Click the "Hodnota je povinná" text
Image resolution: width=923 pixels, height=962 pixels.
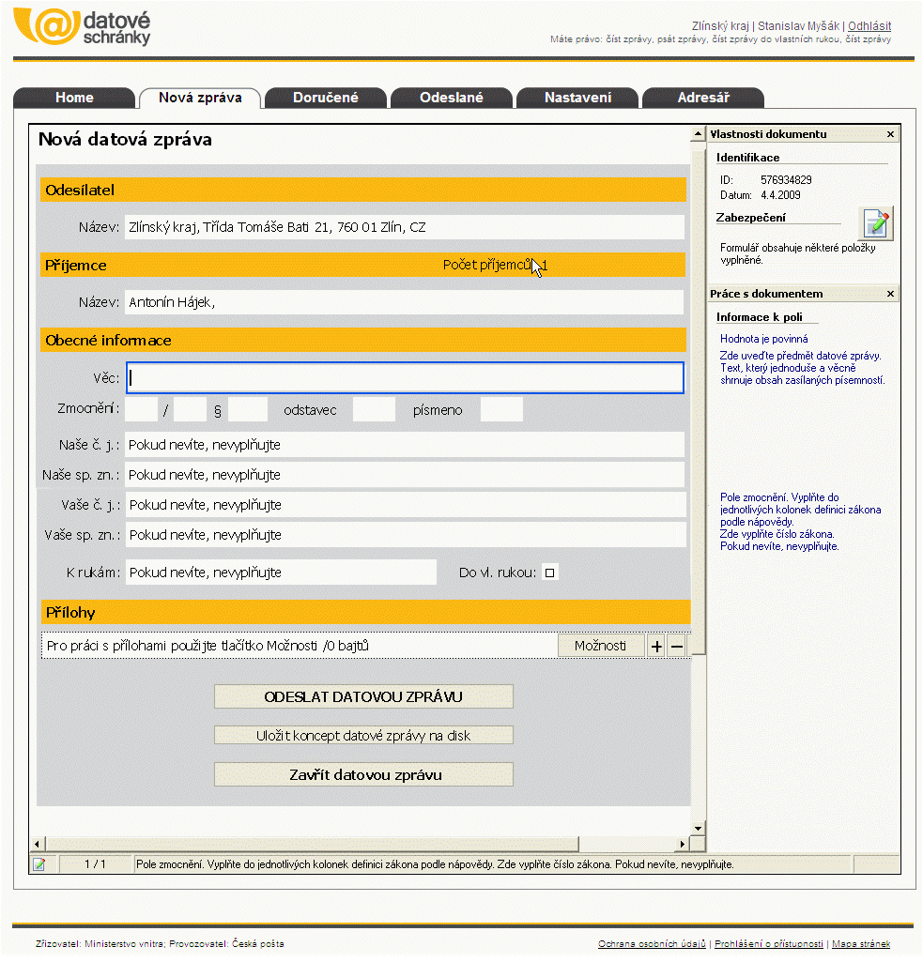pos(764,339)
